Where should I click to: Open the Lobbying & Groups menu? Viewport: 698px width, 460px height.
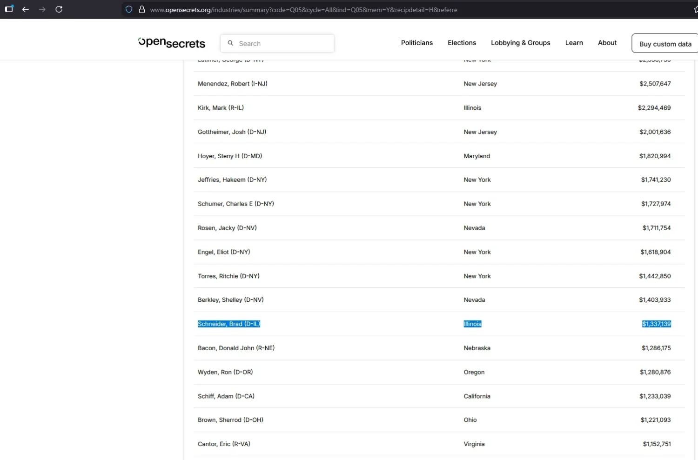521,43
